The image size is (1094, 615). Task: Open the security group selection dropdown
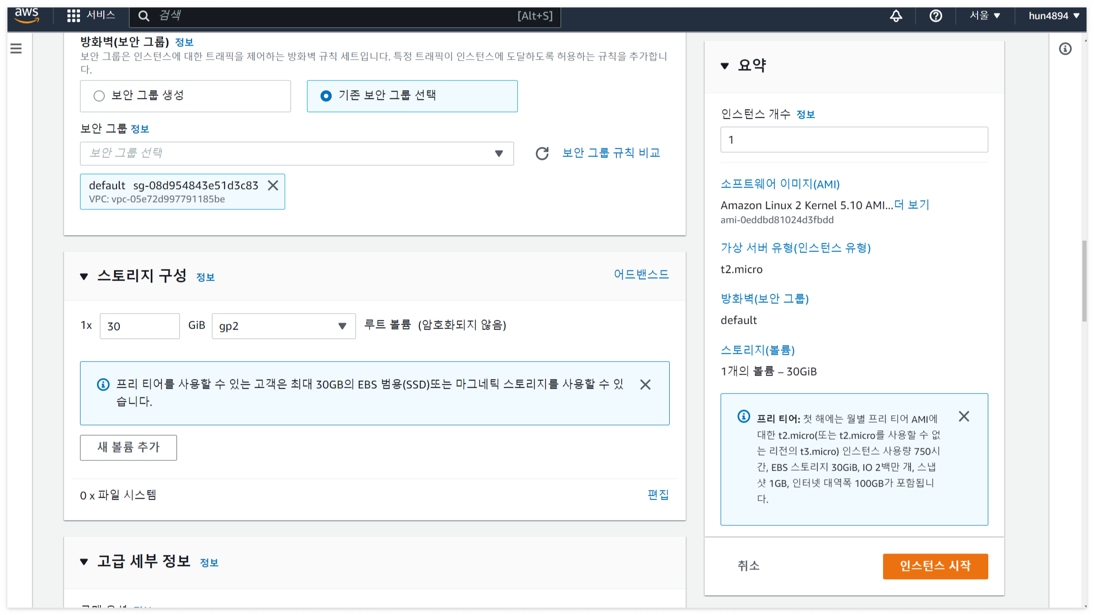coord(296,153)
